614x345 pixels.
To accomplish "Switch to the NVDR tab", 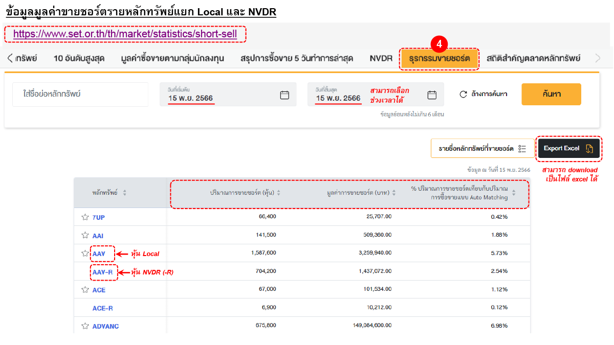I will 381,58.
